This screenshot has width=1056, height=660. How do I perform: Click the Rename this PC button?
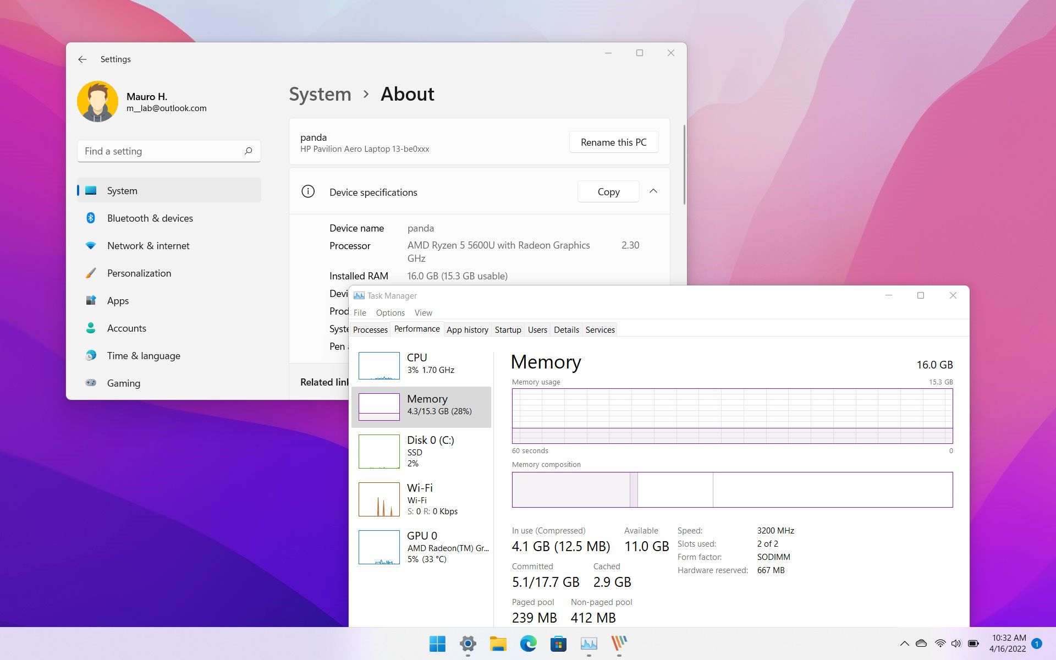[613, 142]
